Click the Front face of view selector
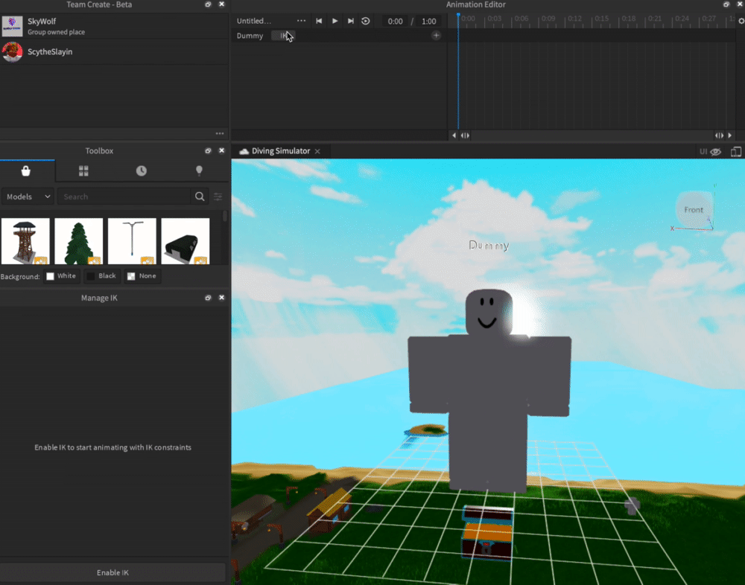 [x=694, y=209]
